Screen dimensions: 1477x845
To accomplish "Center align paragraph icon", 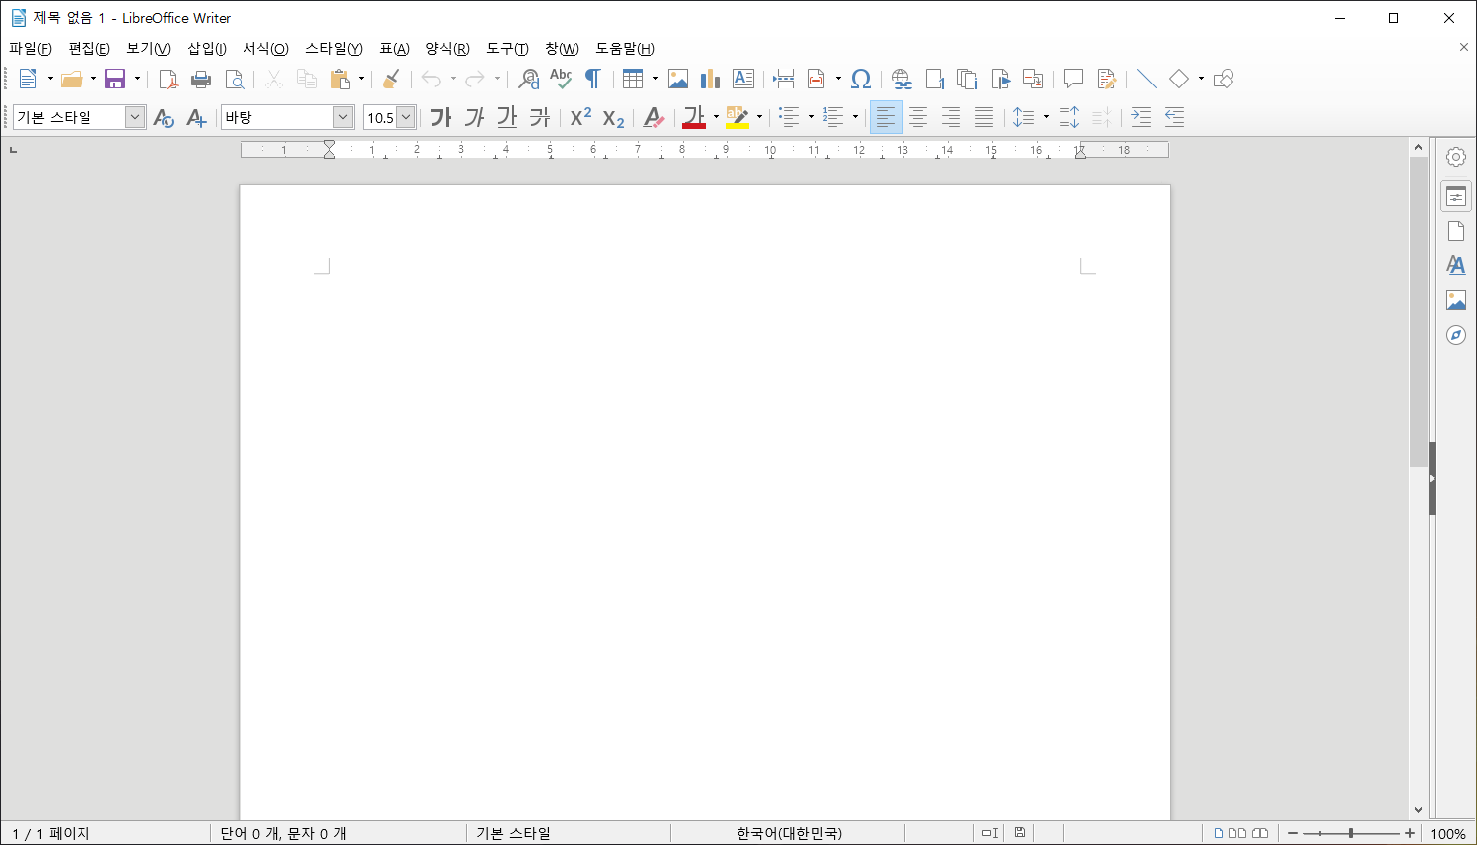I will [x=918, y=117].
